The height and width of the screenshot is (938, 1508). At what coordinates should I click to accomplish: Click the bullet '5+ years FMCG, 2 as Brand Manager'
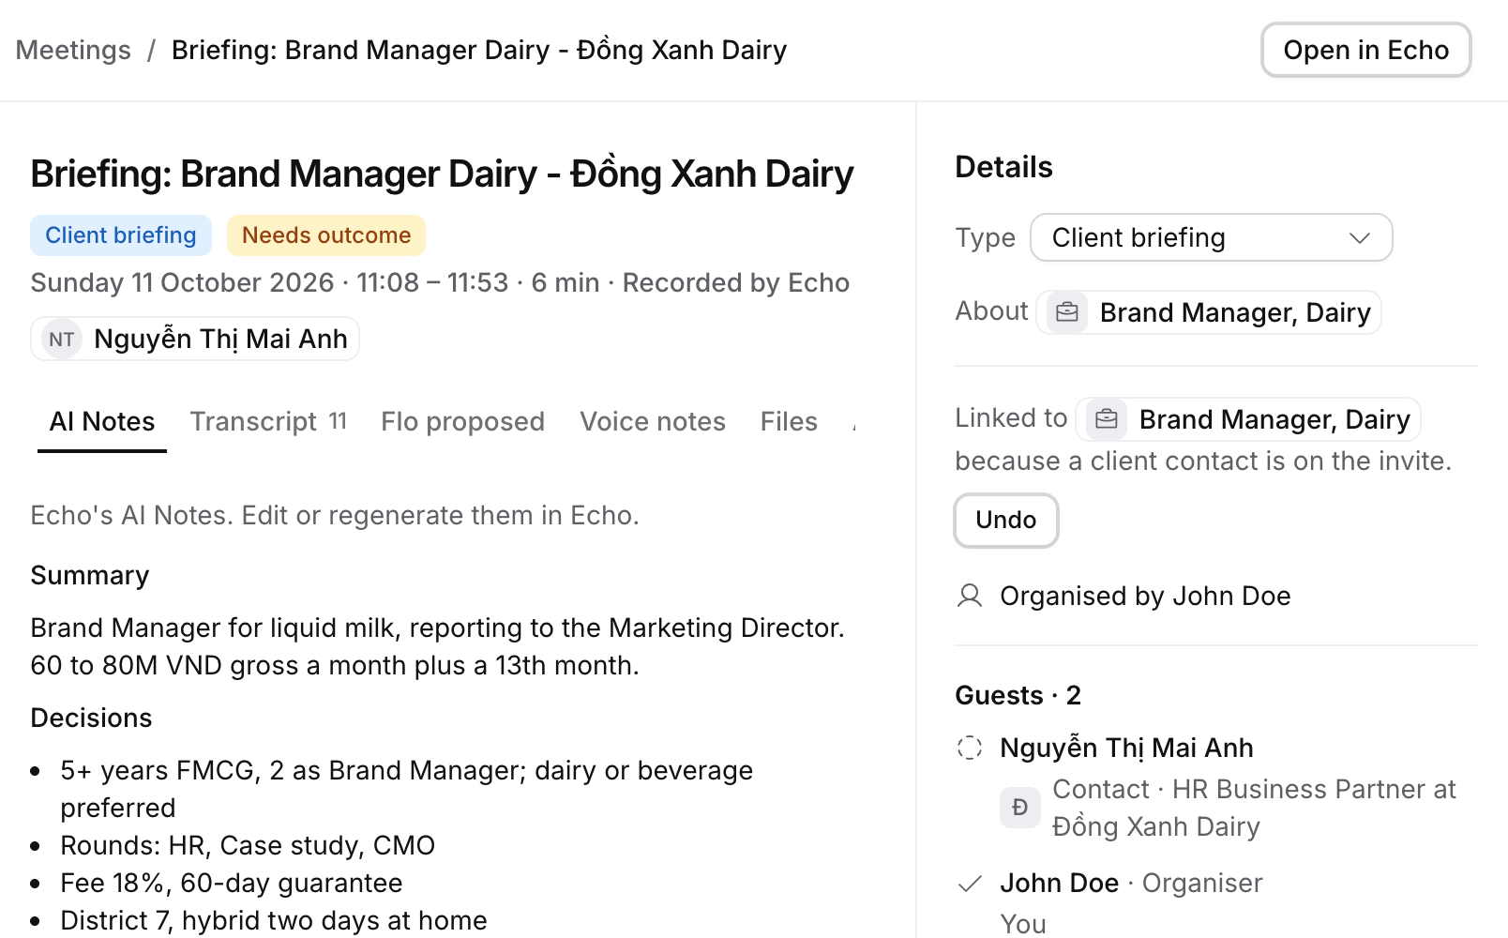pos(407,789)
